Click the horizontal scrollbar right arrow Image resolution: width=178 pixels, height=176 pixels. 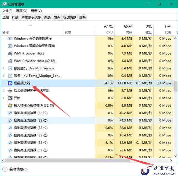(x=171, y=160)
